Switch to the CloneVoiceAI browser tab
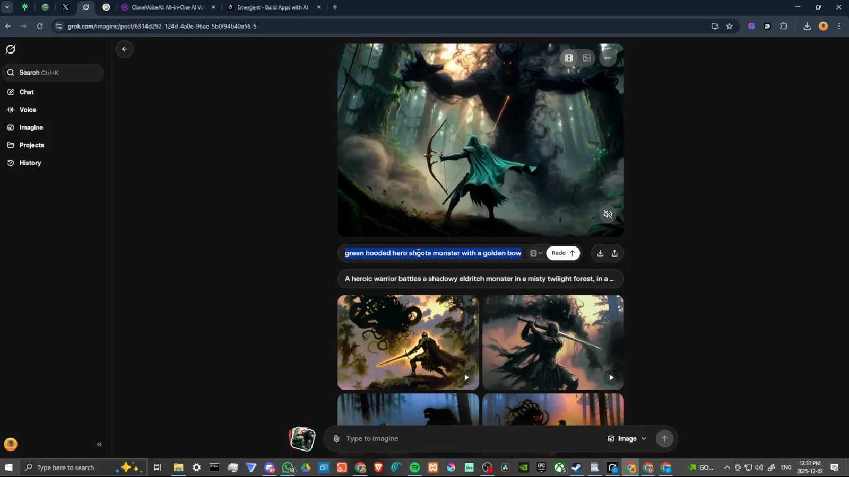Screen dimensions: 849x477 169,7
